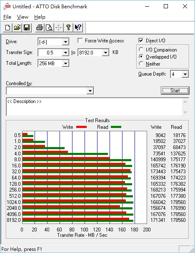Click the 'Transfer Rate - MB / Sec' axis label
Image resolution: width=195 pixels, height=253 pixels.
pos(82,235)
